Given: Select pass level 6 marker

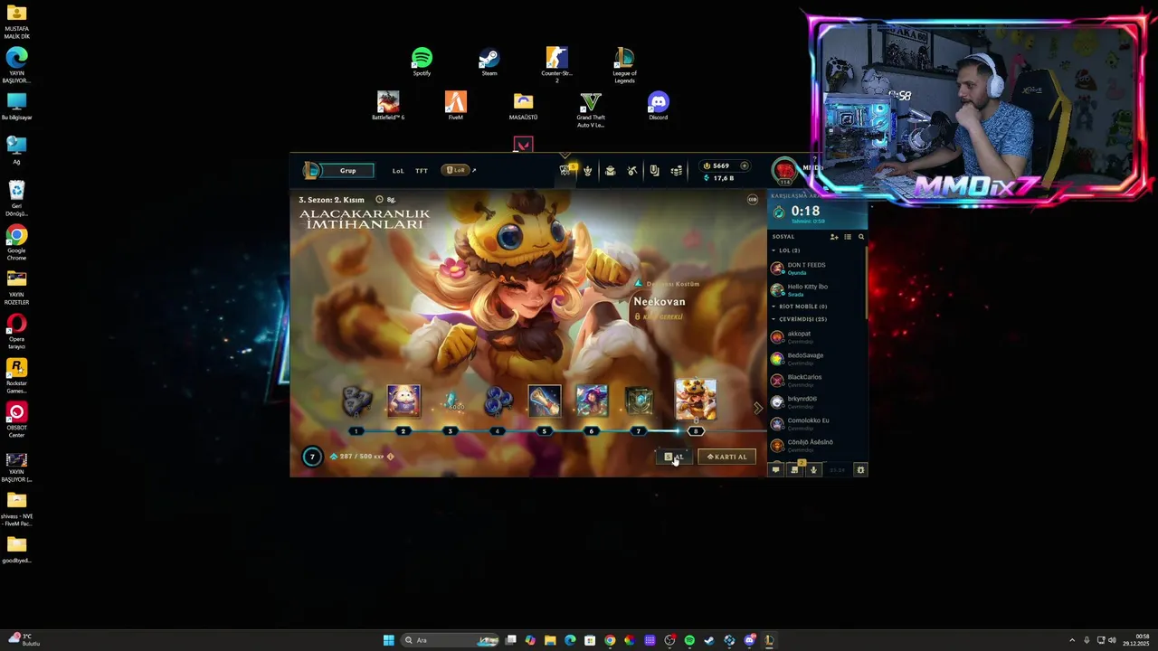Looking at the screenshot, I should [x=591, y=431].
